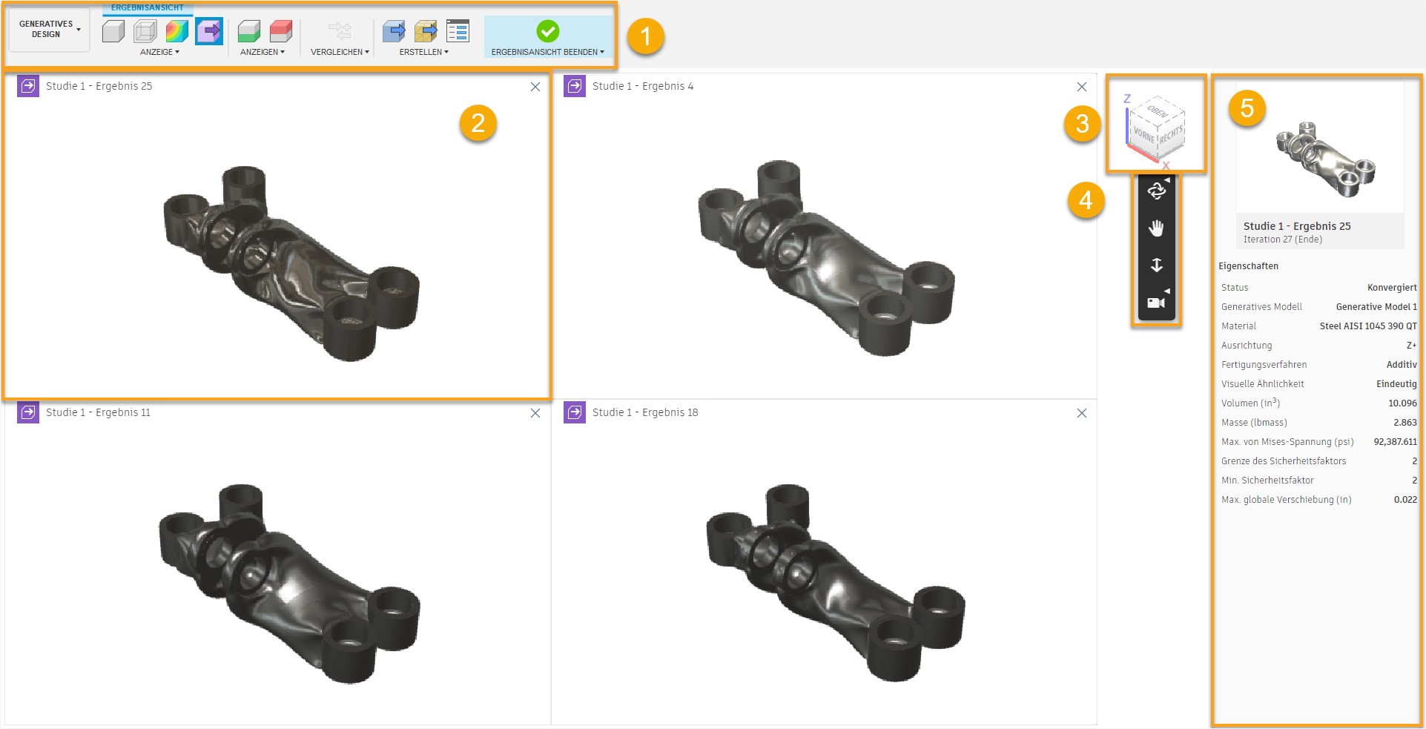Click the purple icon beside Ergebnis 25
Screen dimensions: 1426x729
click(x=28, y=86)
